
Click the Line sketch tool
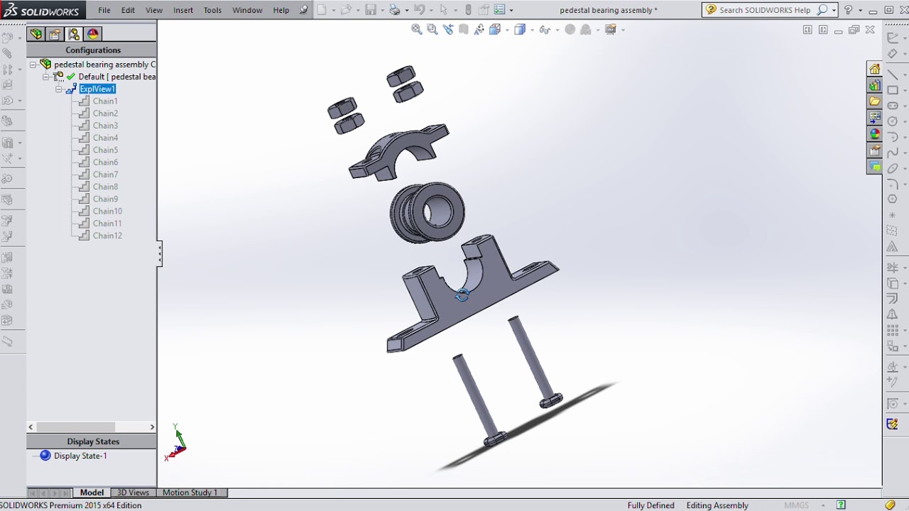[x=893, y=75]
